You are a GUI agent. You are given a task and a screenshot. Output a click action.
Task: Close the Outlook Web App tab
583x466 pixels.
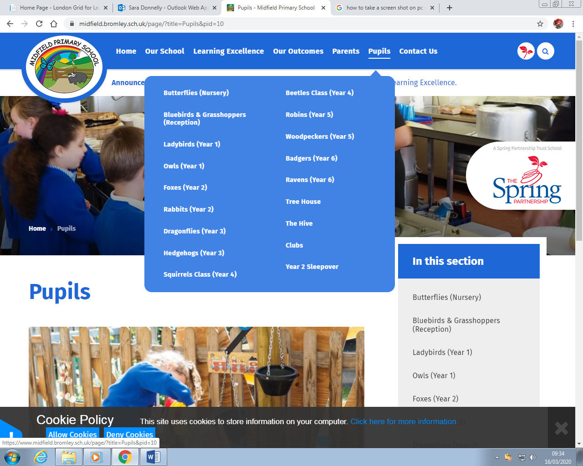[x=215, y=8]
